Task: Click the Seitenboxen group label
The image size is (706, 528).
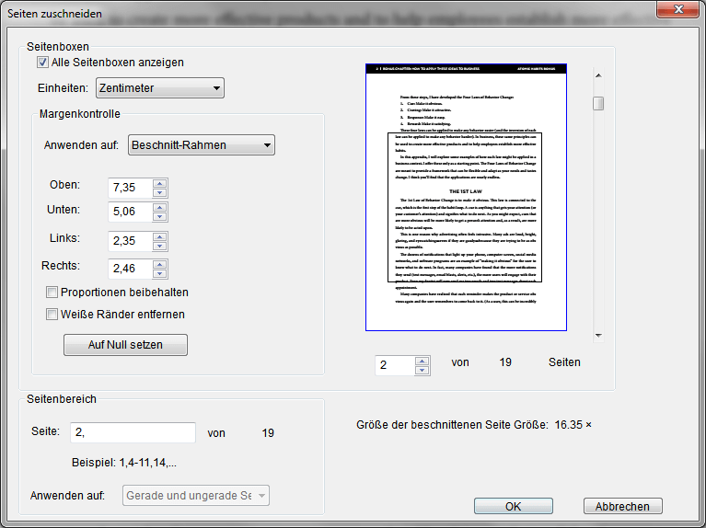Action: pyautogui.click(x=58, y=46)
